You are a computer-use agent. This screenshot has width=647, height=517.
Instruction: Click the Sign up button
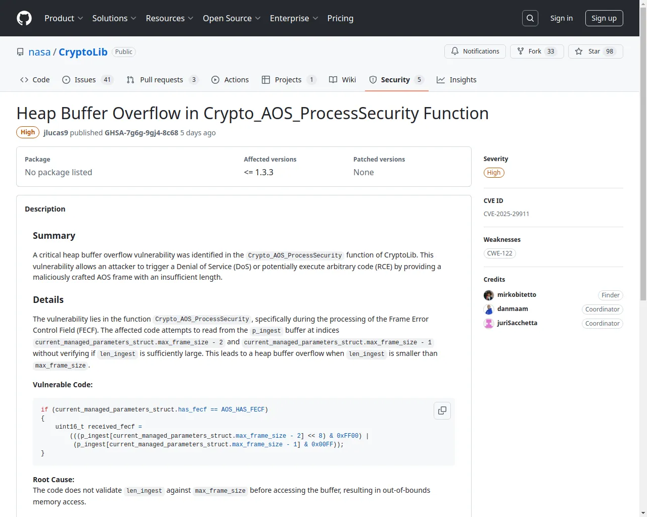pyautogui.click(x=604, y=18)
